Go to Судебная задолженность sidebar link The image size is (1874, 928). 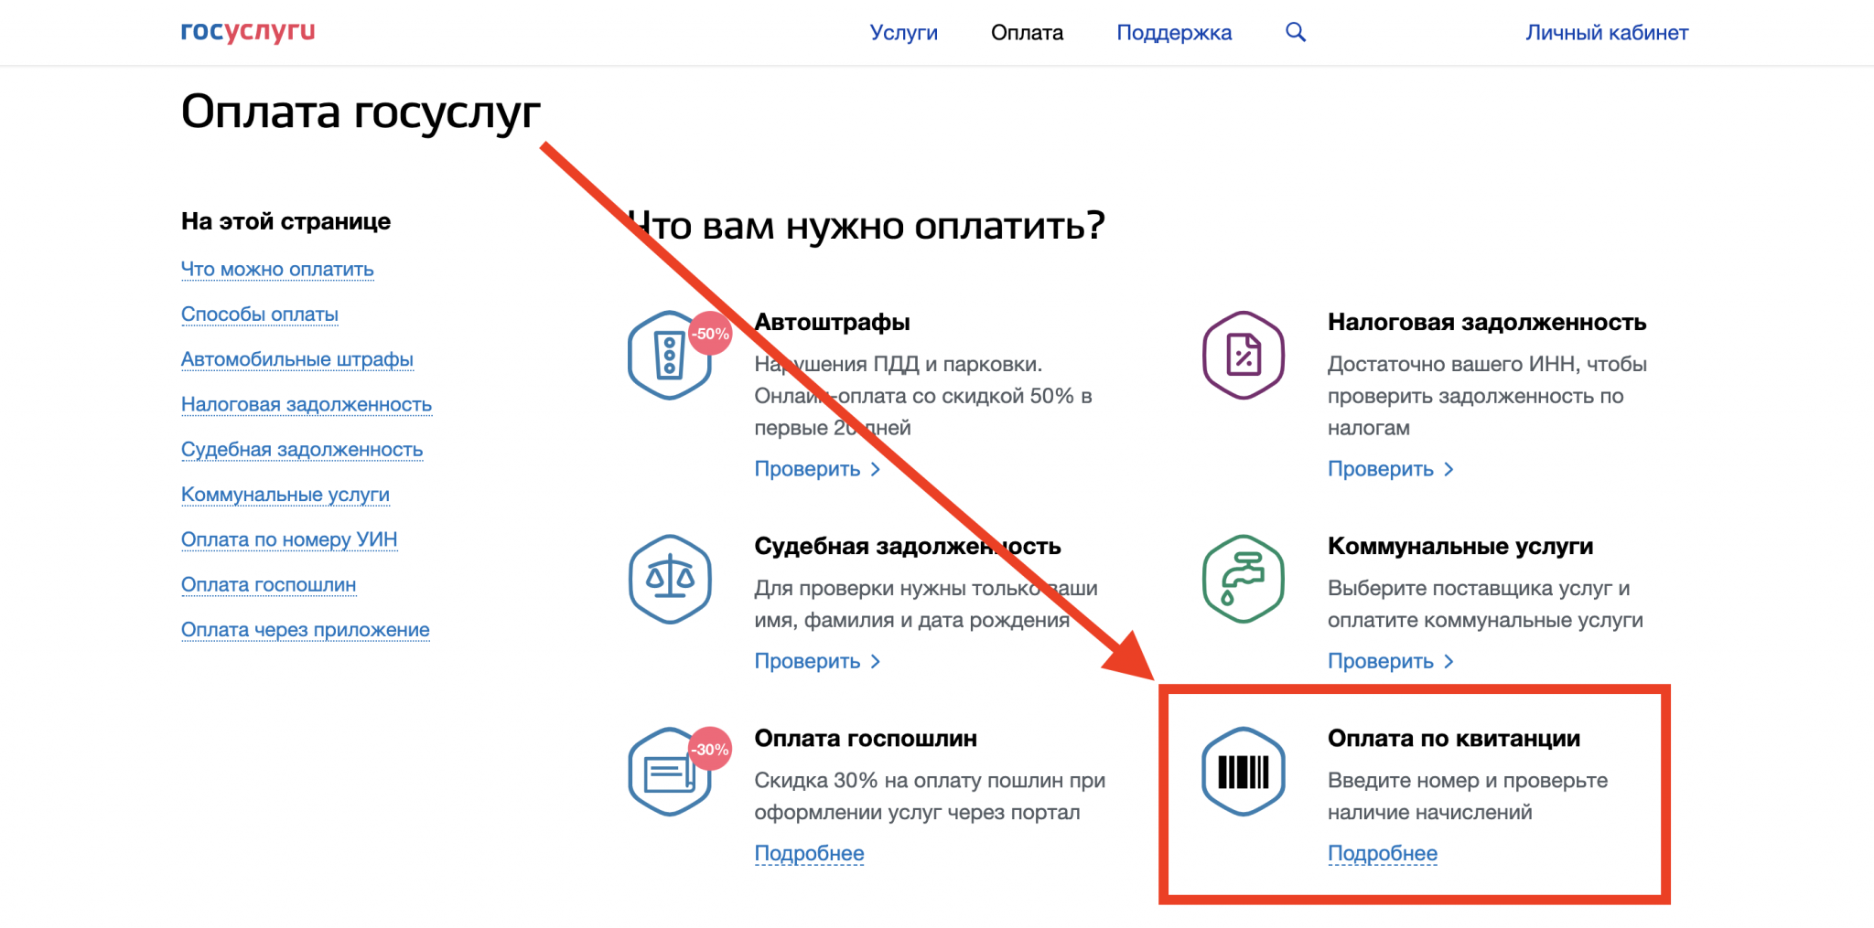tap(302, 449)
